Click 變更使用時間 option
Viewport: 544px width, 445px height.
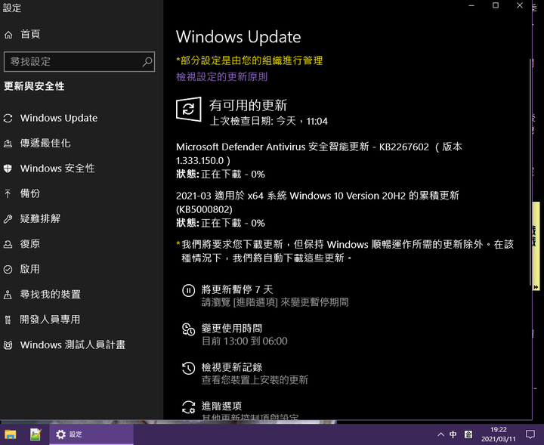pyautogui.click(x=232, y=329)
